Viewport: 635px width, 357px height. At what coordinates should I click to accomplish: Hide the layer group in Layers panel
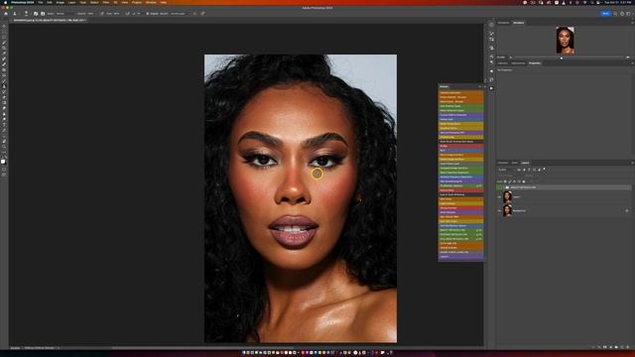tap(499, 187)
